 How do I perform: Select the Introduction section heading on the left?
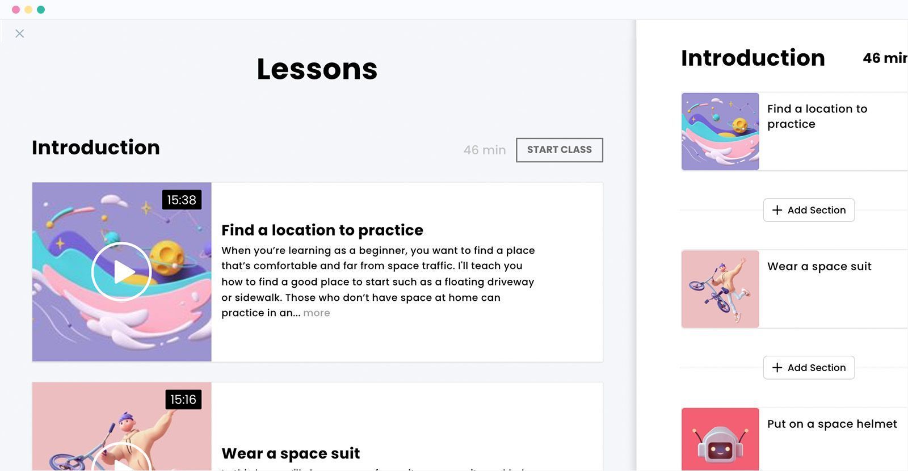(95, 148)
